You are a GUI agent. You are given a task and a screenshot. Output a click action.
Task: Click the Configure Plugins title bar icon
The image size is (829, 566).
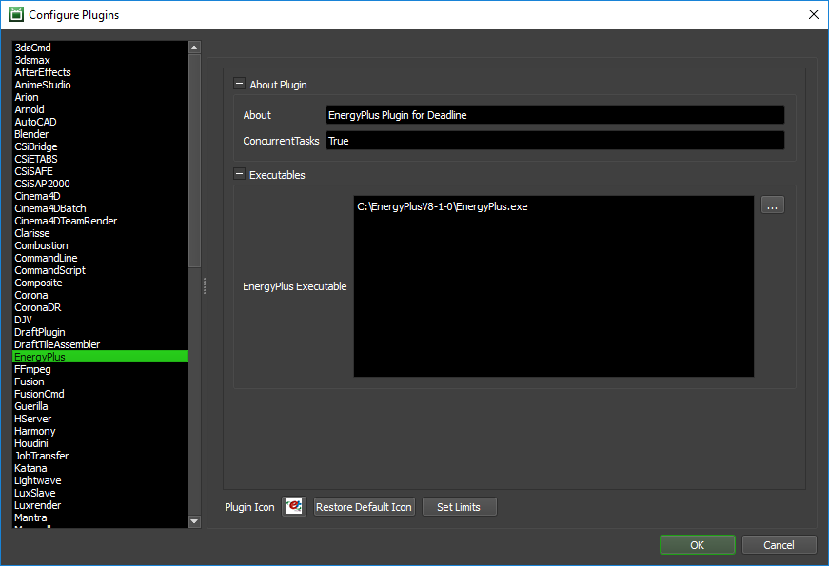(15, 14)
